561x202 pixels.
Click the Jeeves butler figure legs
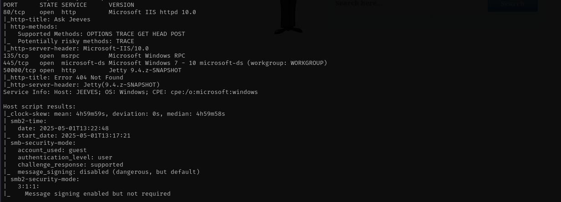pos(288,17)
